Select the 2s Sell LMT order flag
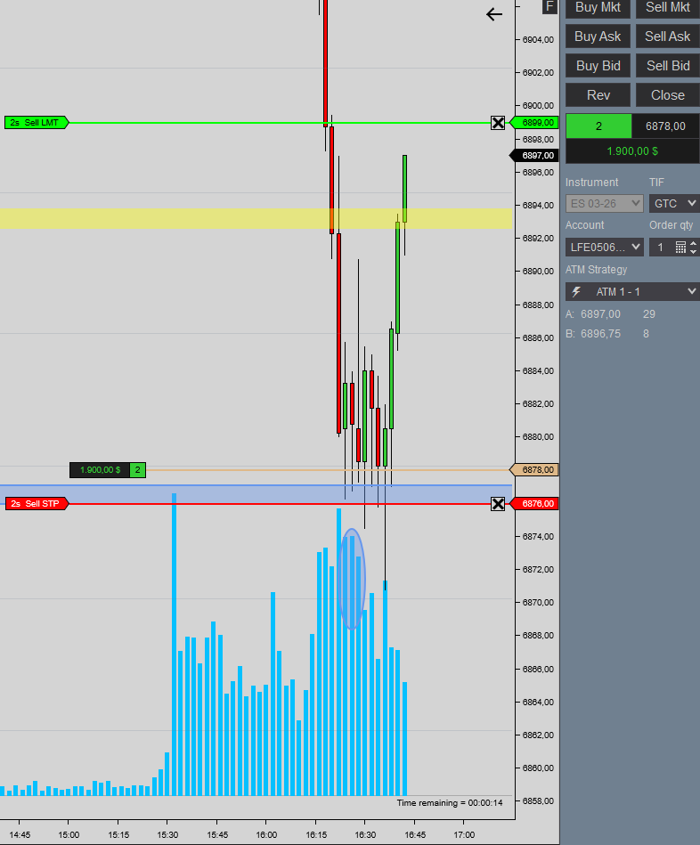 click(37, 123)
